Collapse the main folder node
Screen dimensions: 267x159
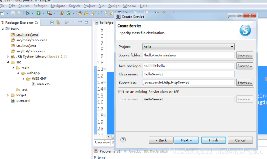coord(13,68)
